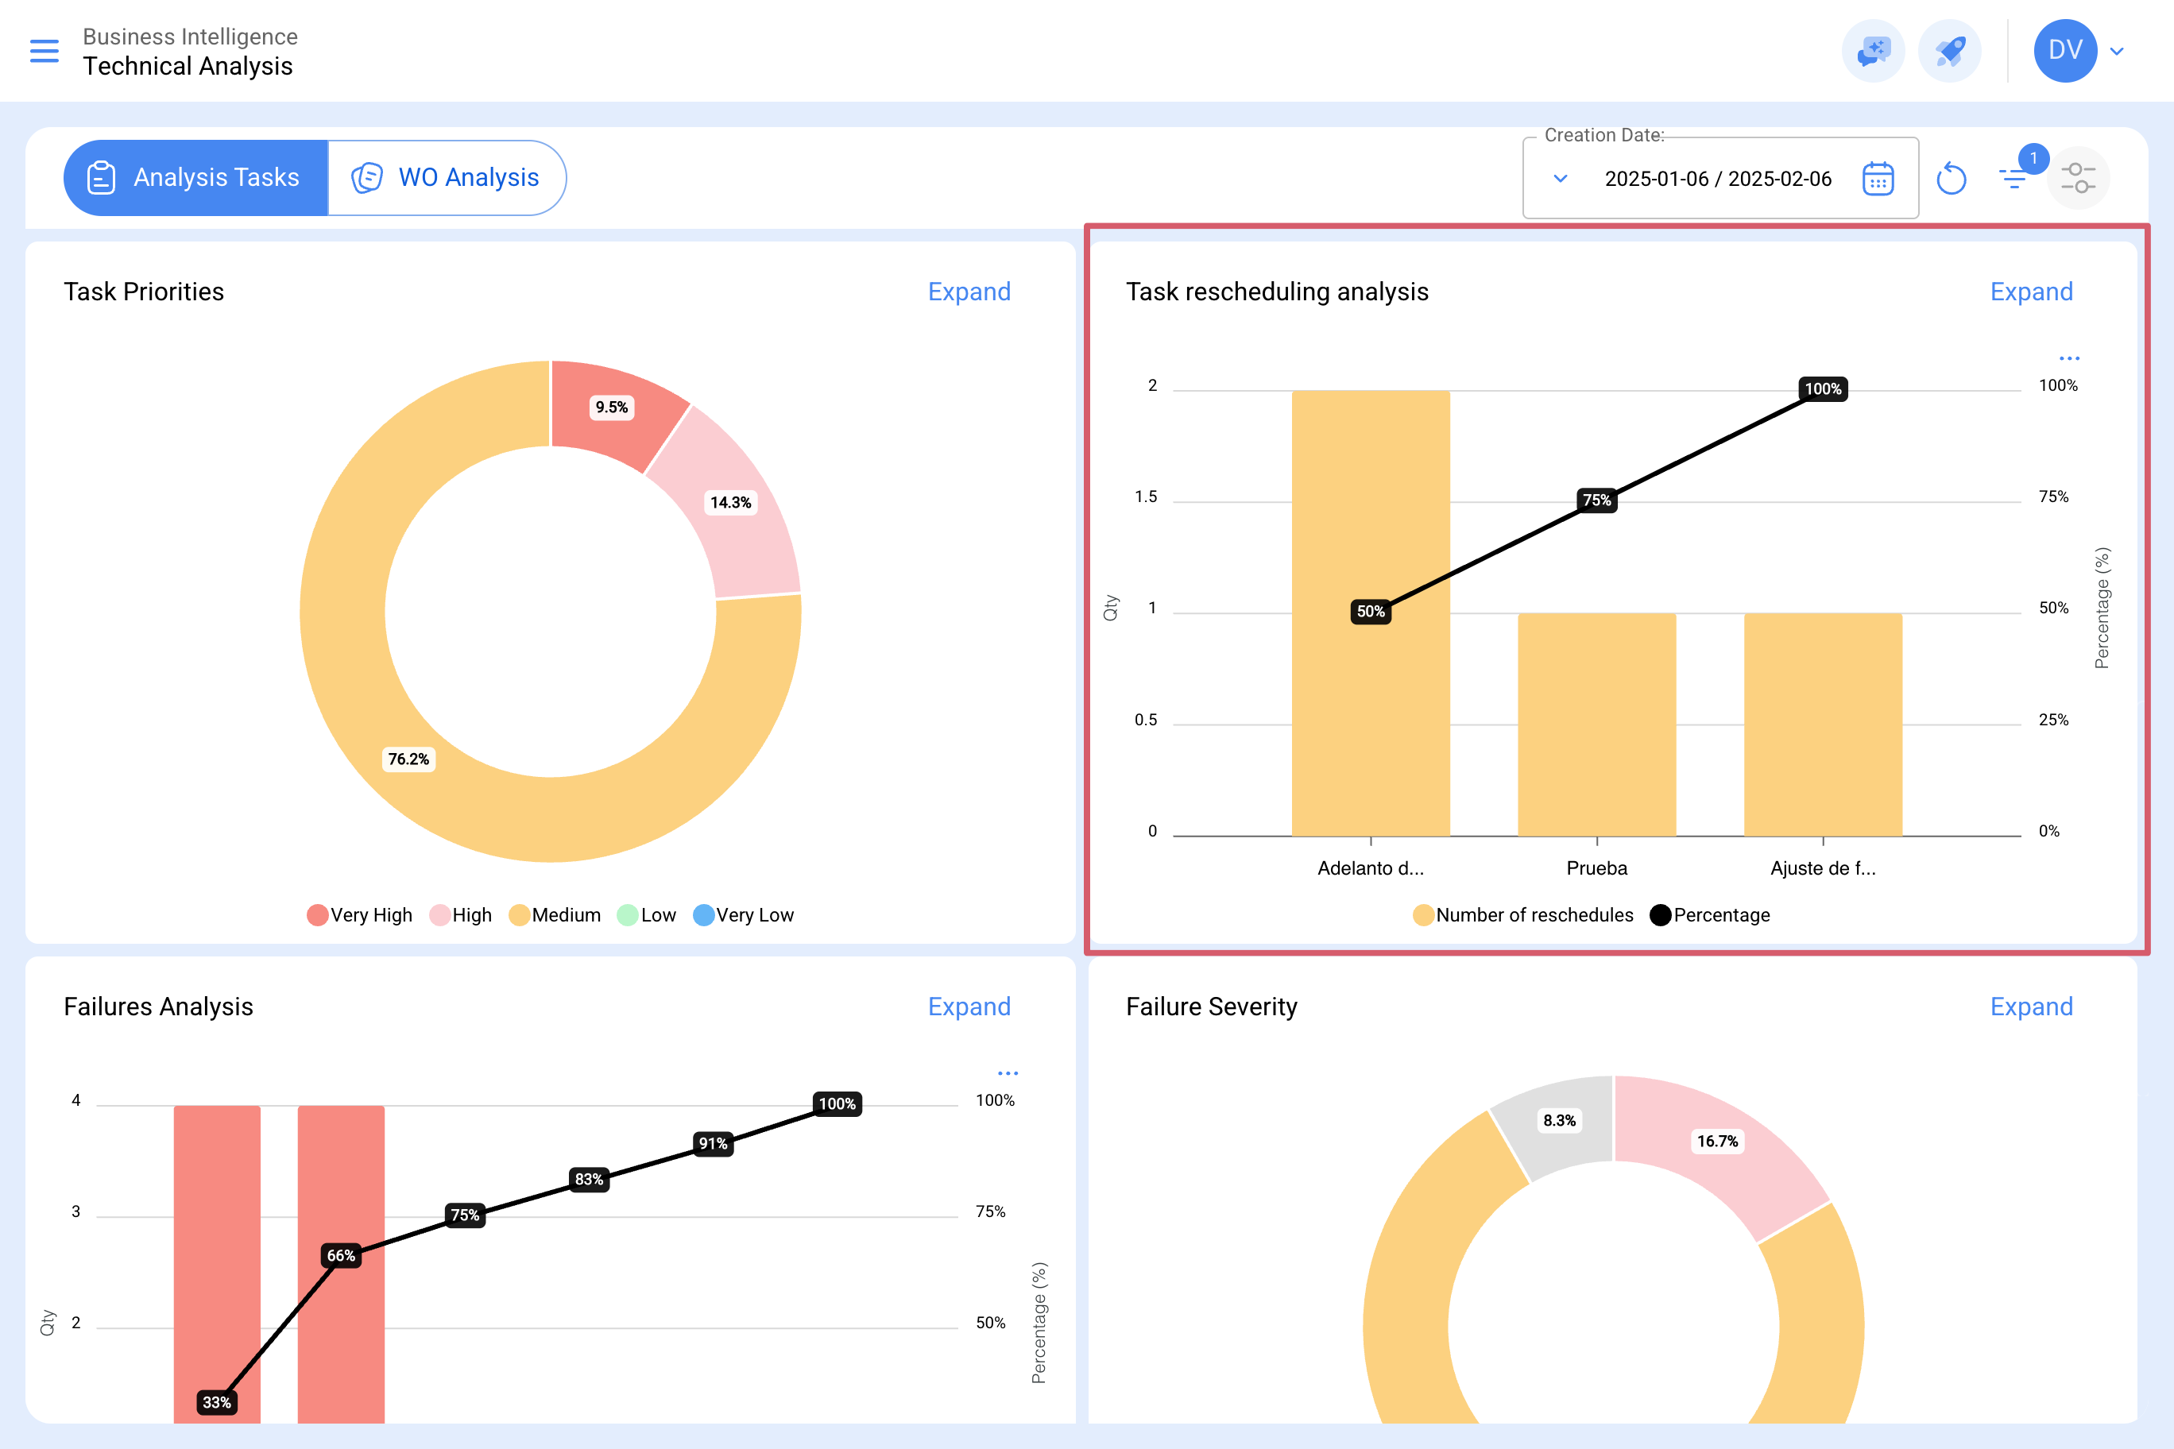Image resolution: width=2174 pixels, height=1449 pixels.
Task: Toggle the Very Low legend entry
Action: coord(743,915)
